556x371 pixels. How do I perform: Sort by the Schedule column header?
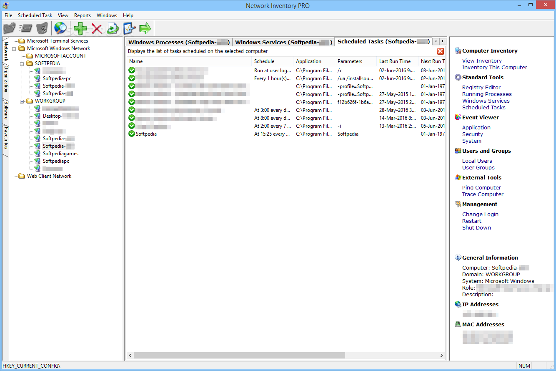pyautogui.click(x=272, y=61)
